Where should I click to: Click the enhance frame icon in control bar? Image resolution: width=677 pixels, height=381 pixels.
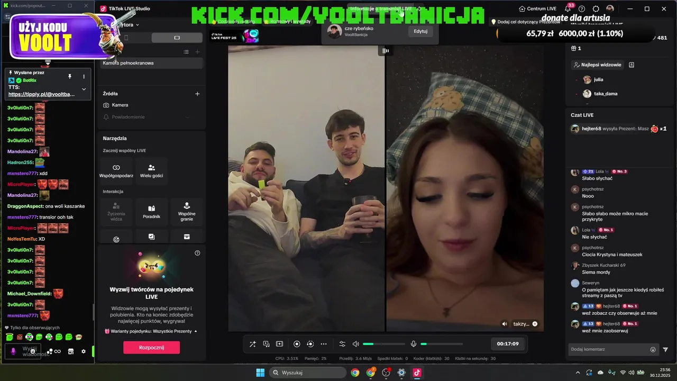pos(280,344)
